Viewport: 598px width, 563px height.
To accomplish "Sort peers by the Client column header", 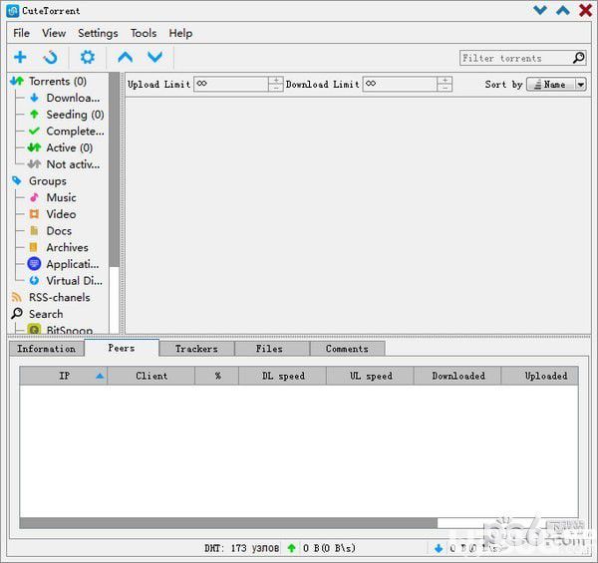I will pos(151,376).
